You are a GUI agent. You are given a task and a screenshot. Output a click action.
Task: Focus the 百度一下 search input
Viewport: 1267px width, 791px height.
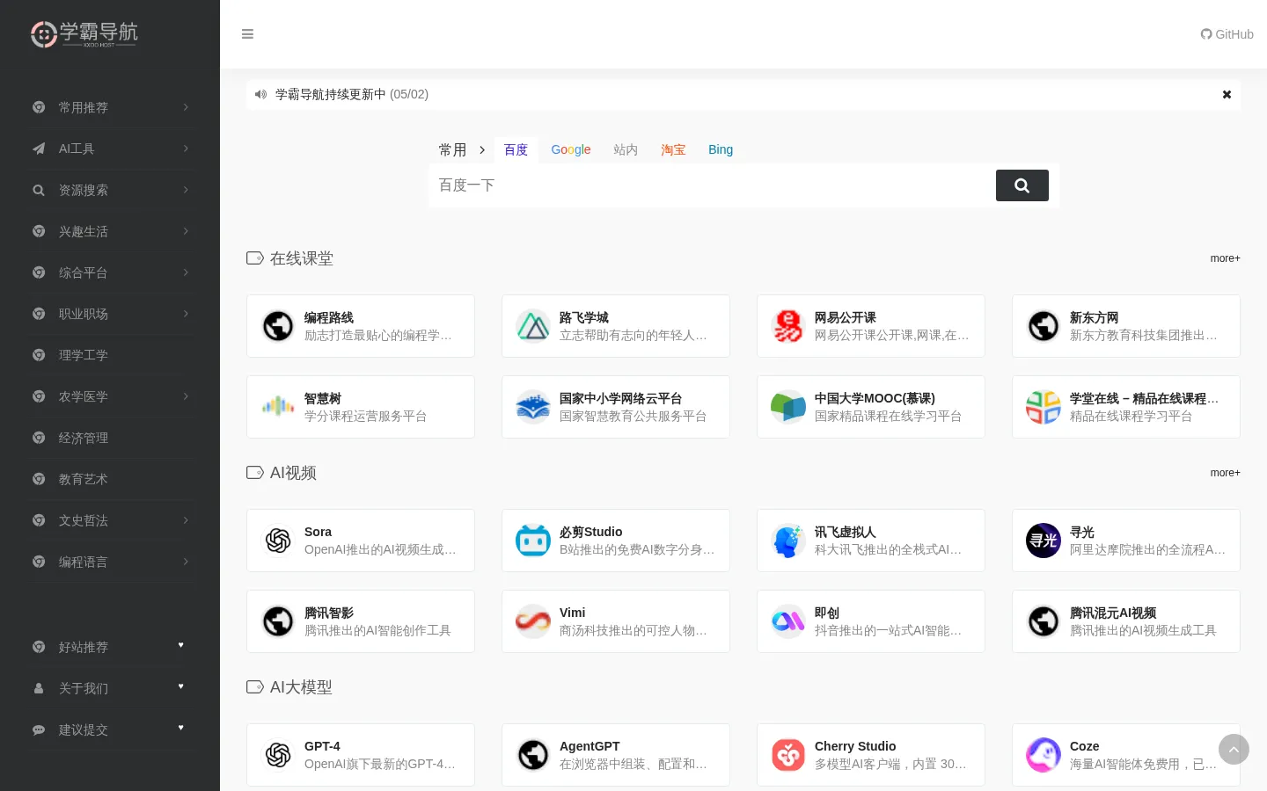click(713, 185)
